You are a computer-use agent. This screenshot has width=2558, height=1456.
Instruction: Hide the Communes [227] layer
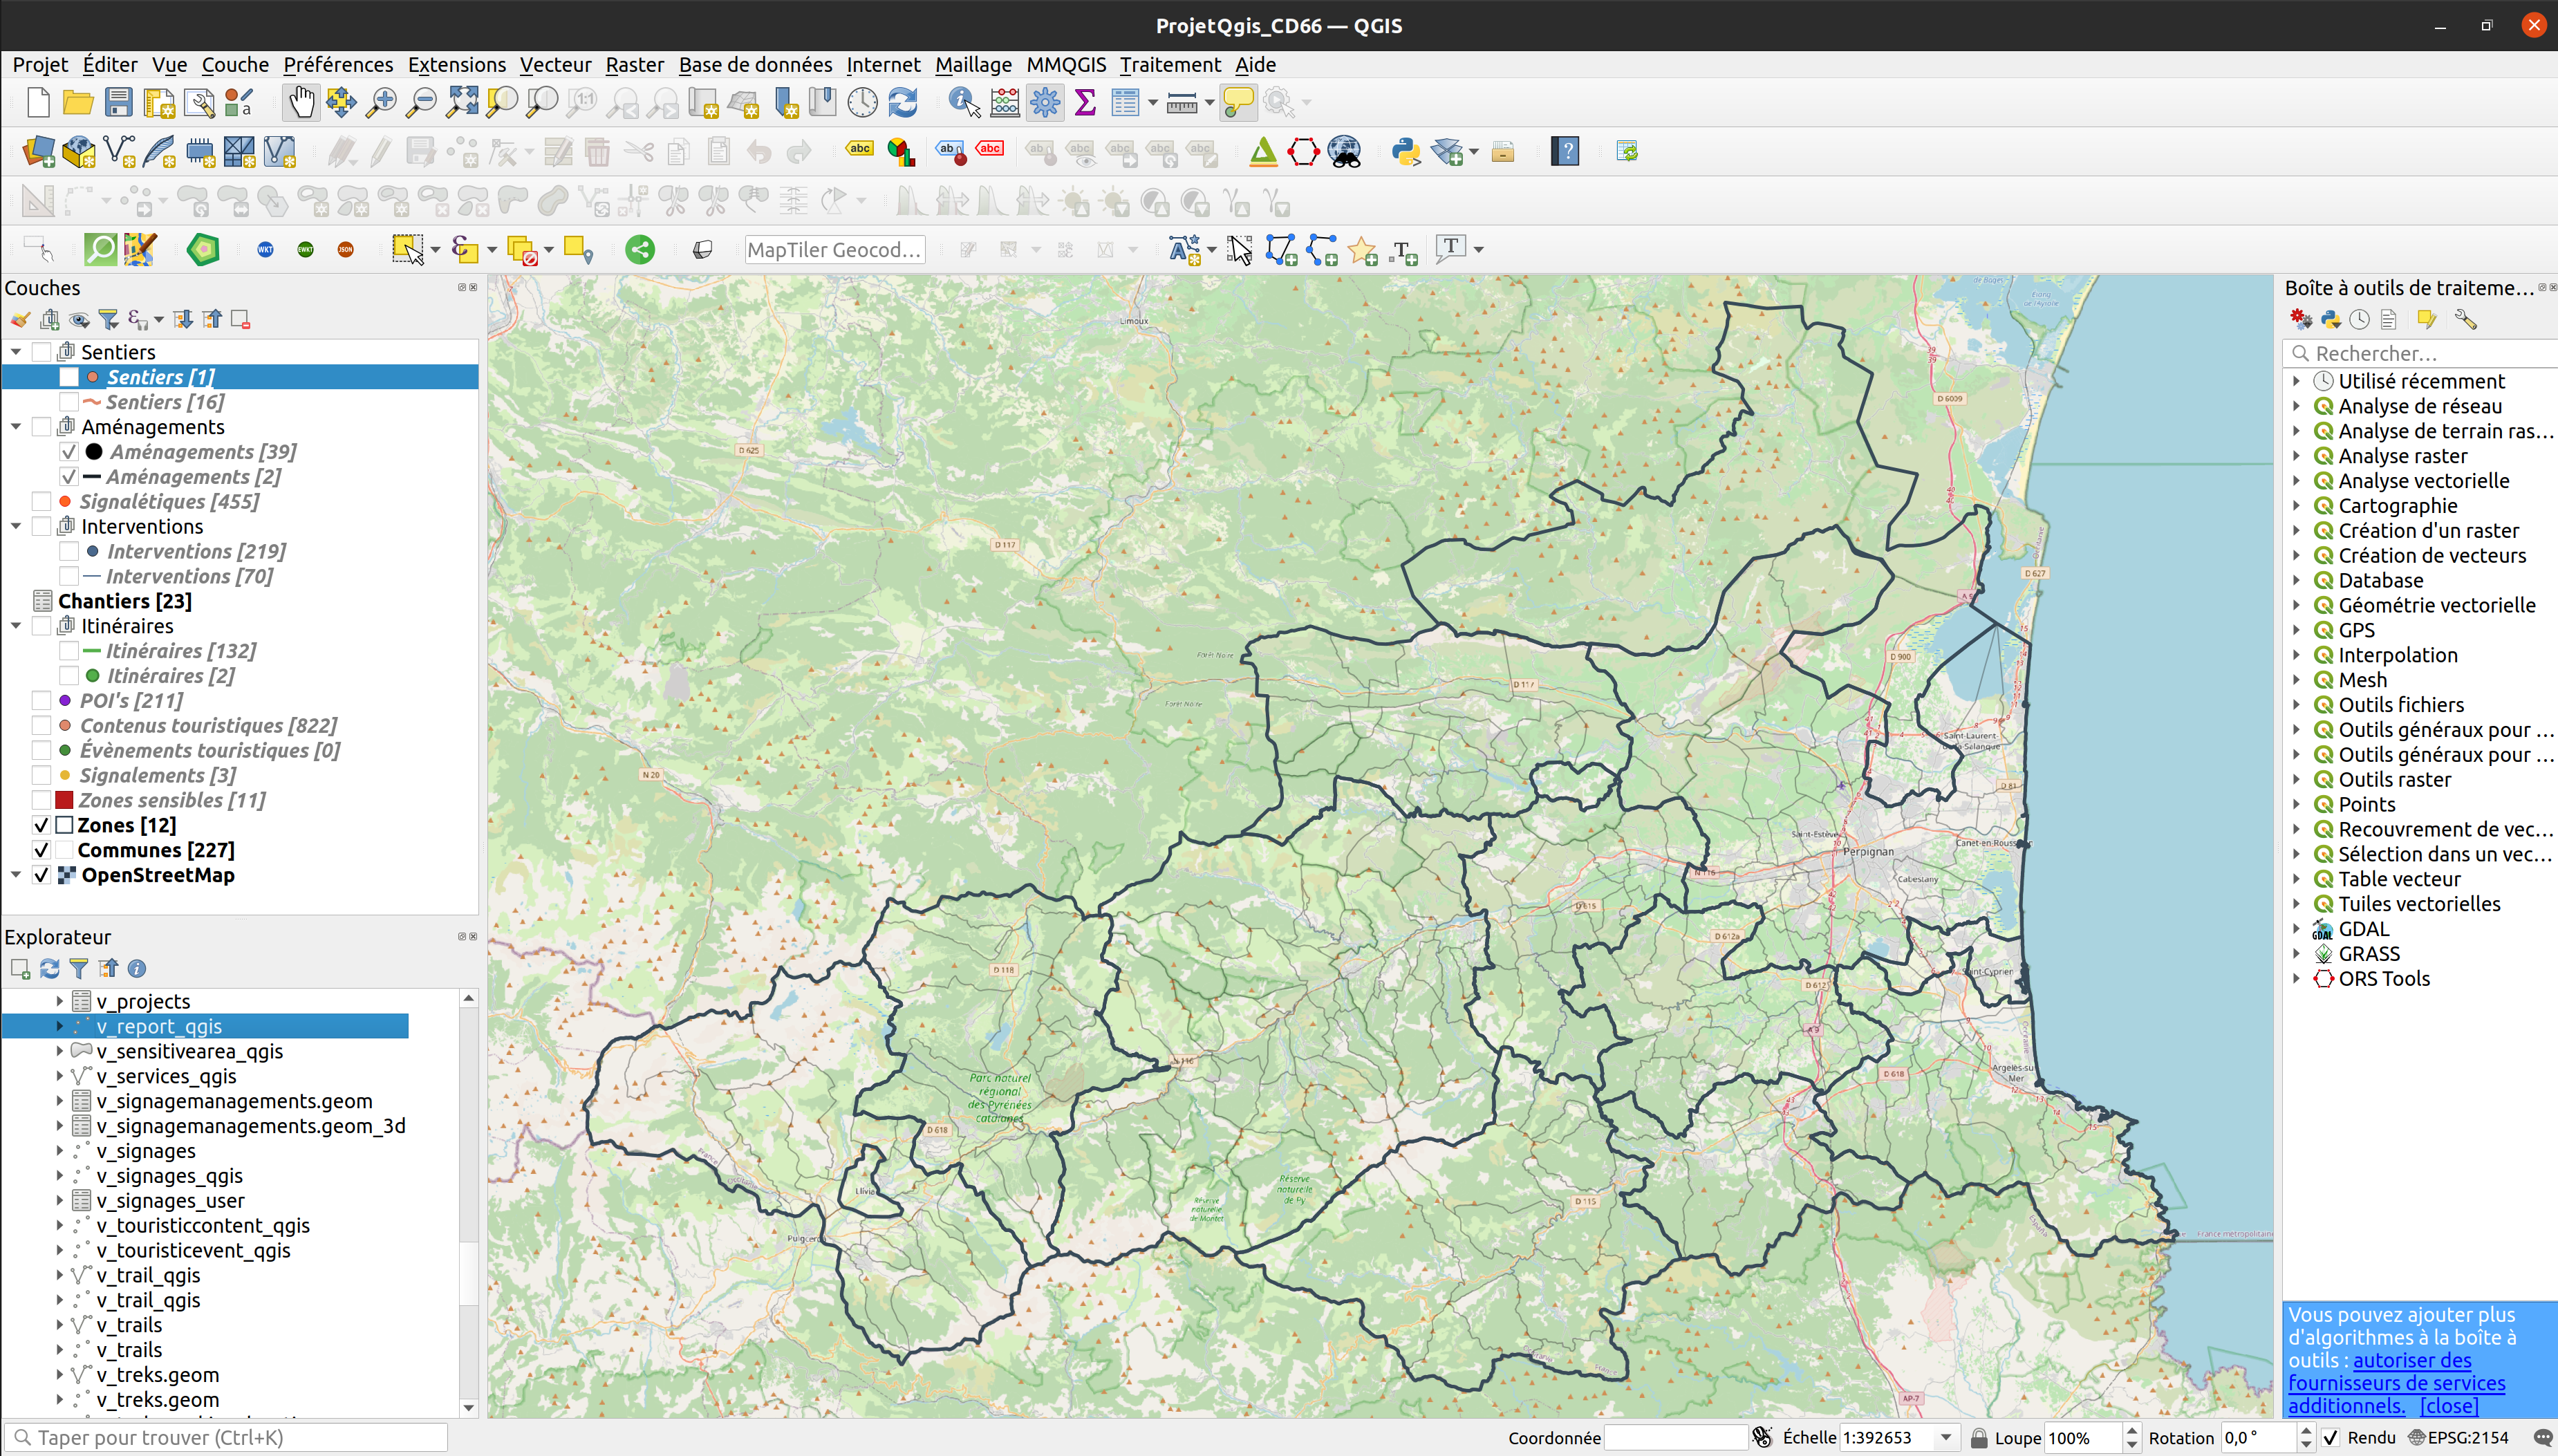point(41,850)
